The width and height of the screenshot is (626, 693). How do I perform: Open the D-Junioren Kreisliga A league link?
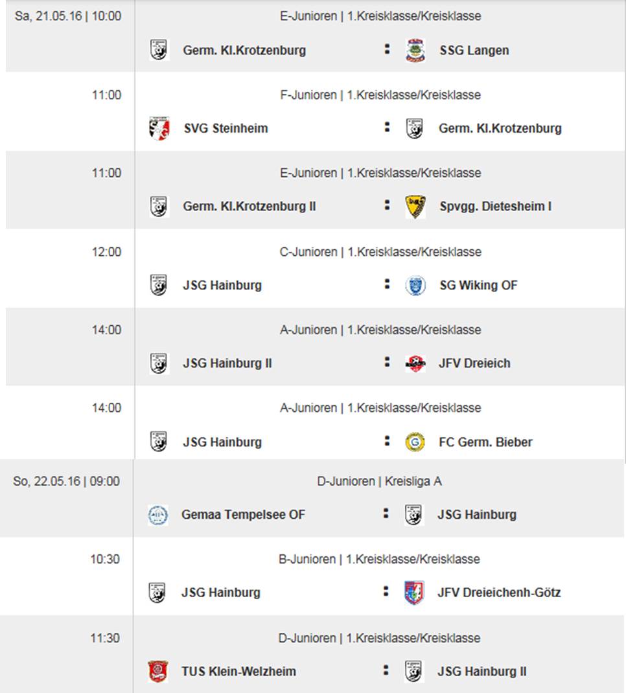(380, 481)
